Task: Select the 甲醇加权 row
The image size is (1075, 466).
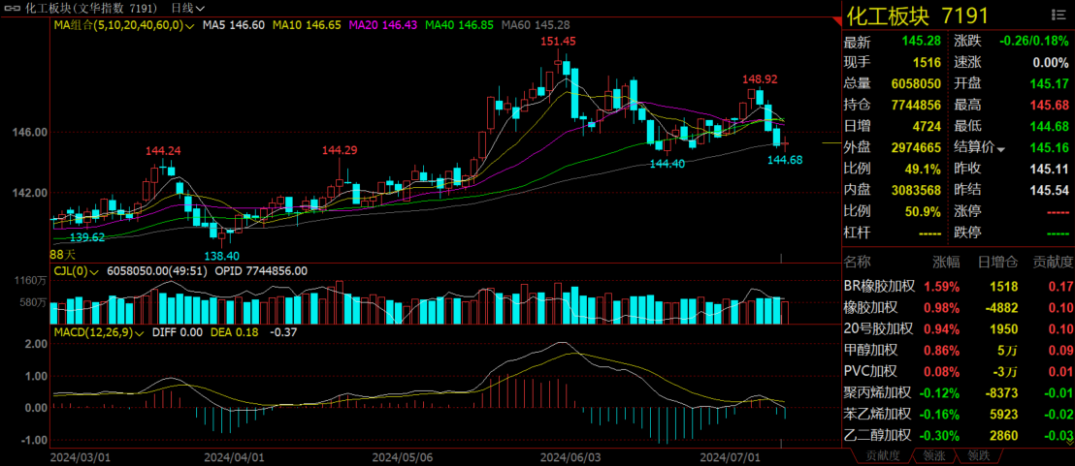Action: point(959,351)
